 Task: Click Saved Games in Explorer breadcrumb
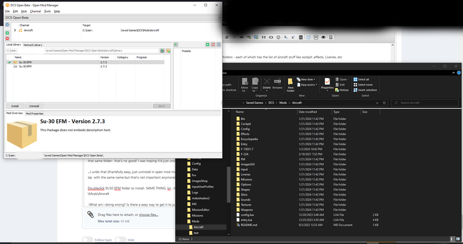255,103
